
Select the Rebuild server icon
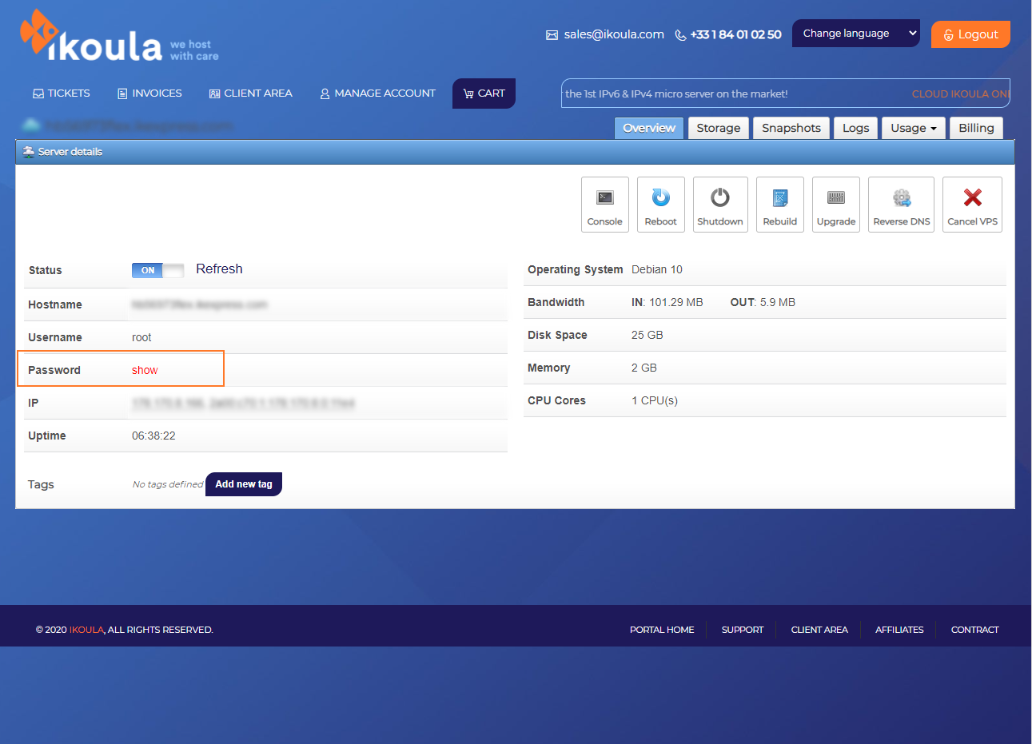[x=780, y=197]
